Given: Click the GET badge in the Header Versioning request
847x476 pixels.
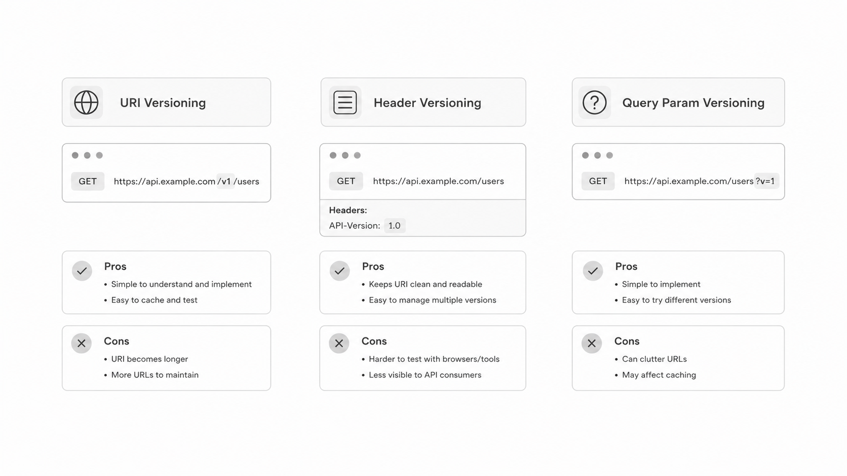Looking at the screenshot, I should tap(346, 181).
